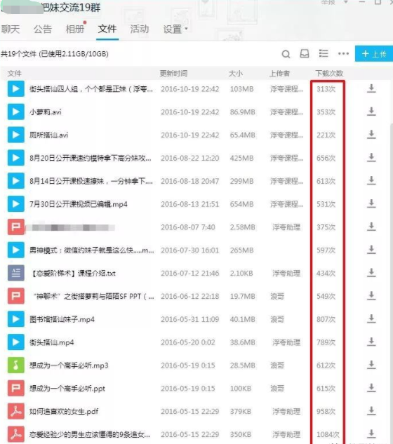Download 7月30日公开课视频已编辑.mp4
The image size is (393, 444).
tap(371, 204)
